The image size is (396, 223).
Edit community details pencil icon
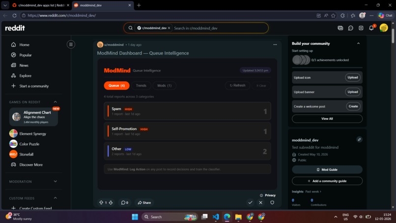[x=359, y=139]
